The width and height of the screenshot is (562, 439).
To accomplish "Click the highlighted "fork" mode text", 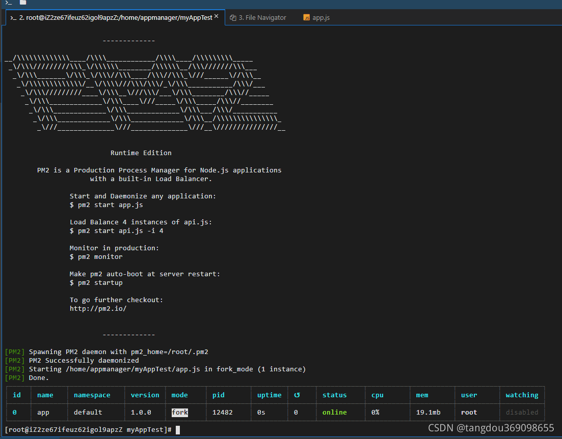I will [180, 413].
